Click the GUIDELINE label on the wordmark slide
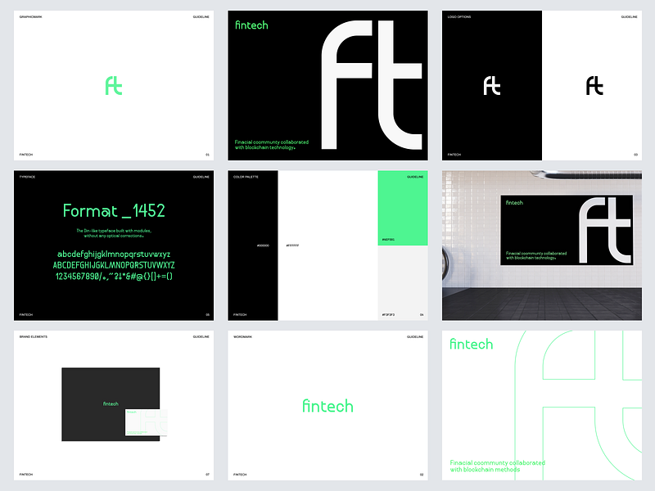 click(x=416, y=336)
